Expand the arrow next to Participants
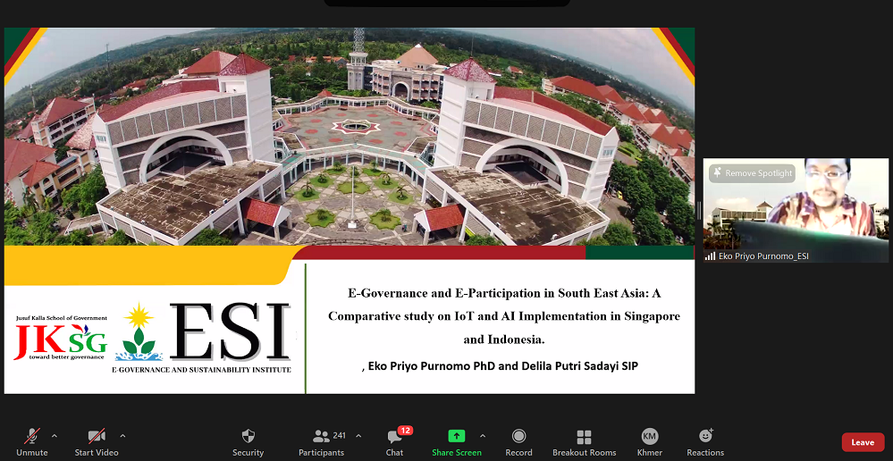This screenshot has height=461, width=893. point(358,437)
